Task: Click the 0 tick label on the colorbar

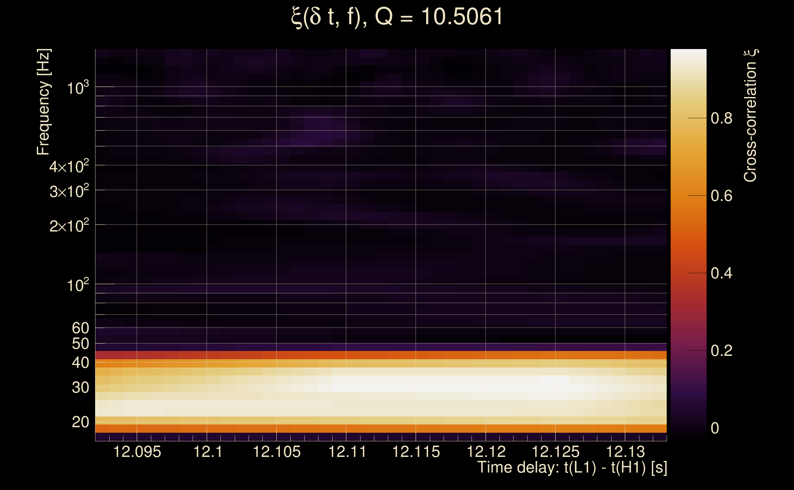Action: pos(715,428)
